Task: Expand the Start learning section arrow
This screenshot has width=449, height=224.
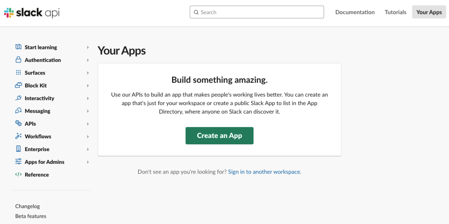Action: click(88, 47)
